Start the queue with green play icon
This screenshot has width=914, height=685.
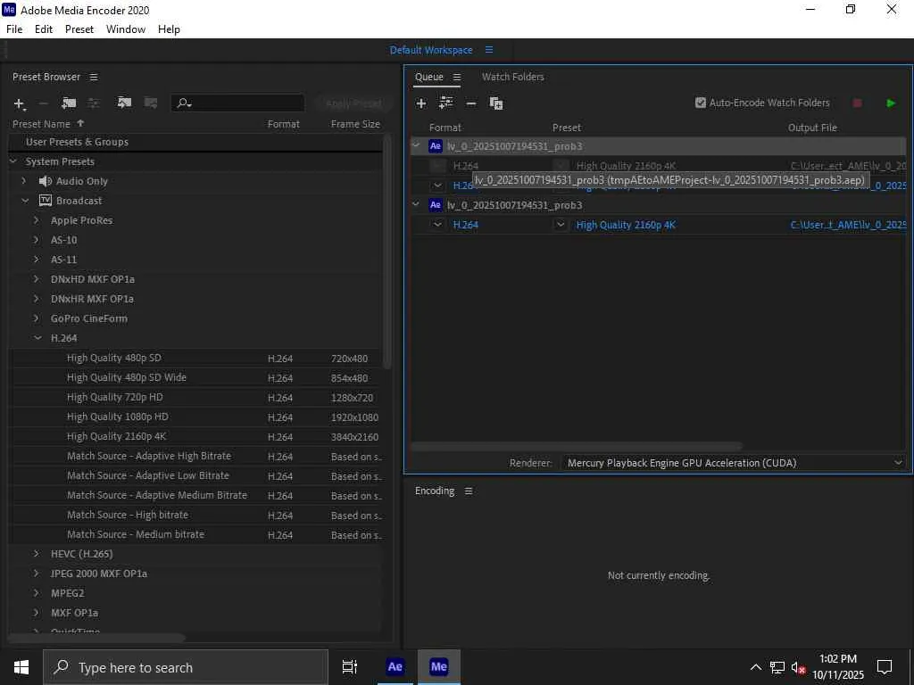coord(891,103)
